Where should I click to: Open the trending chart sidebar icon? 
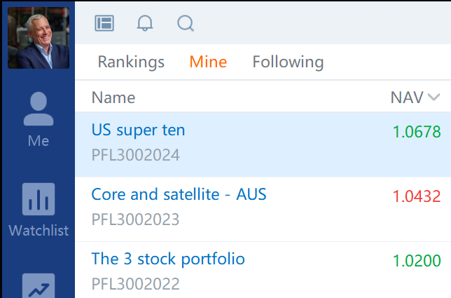point(39,285)
